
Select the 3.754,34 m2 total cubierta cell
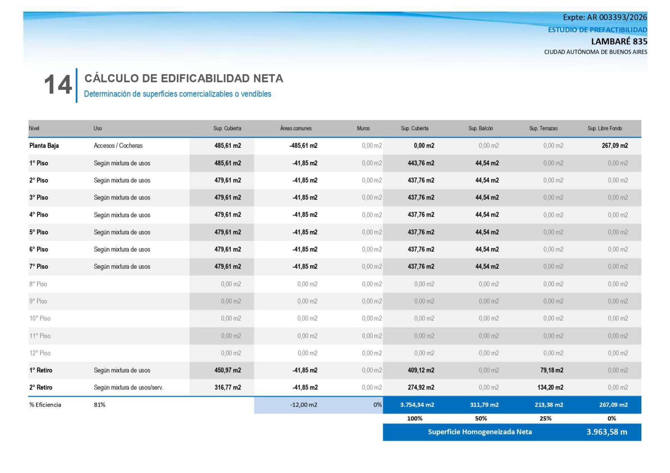click(417, 405)
